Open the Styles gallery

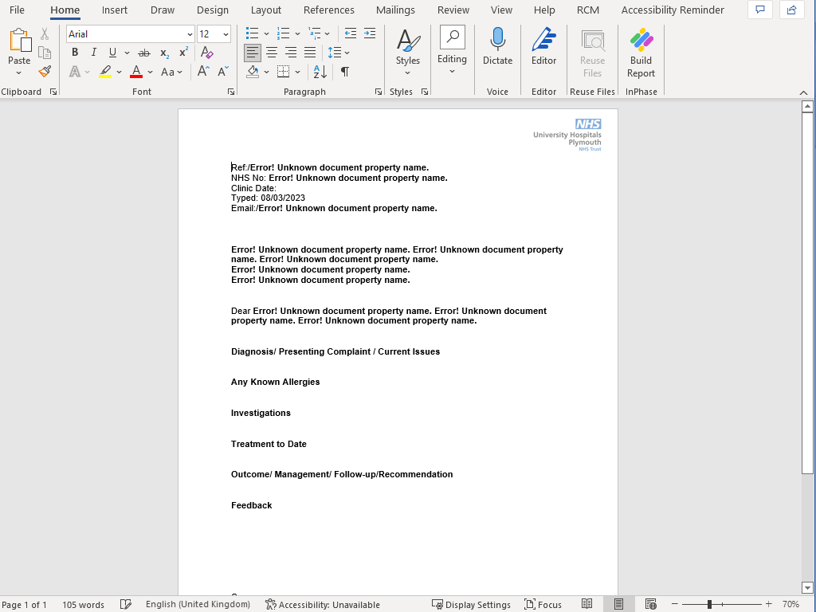tap(408, 52)
